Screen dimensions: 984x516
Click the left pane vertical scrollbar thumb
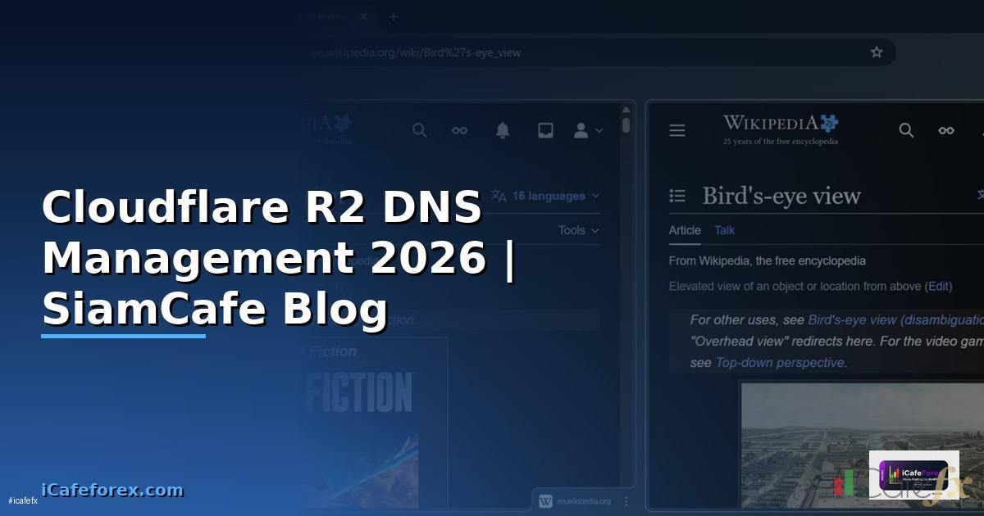[x=626, y=124]
